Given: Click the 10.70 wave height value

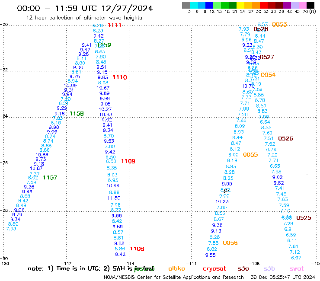Looking at the screenshot, I should click(248, 86).
